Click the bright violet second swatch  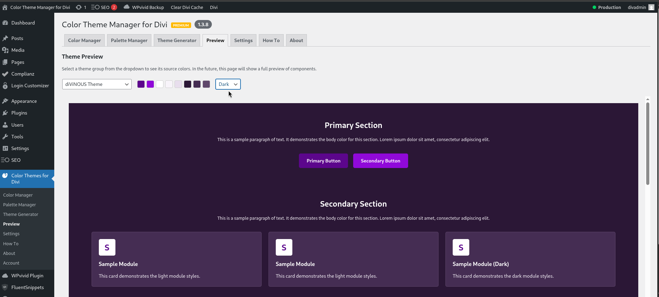tap(150, 84)
